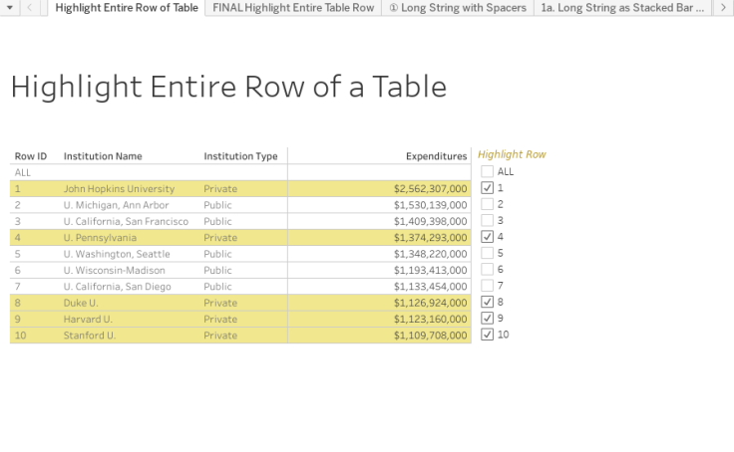Tick the row 5 highlight checkbox

pyautogui.click(x=487, y=253)
